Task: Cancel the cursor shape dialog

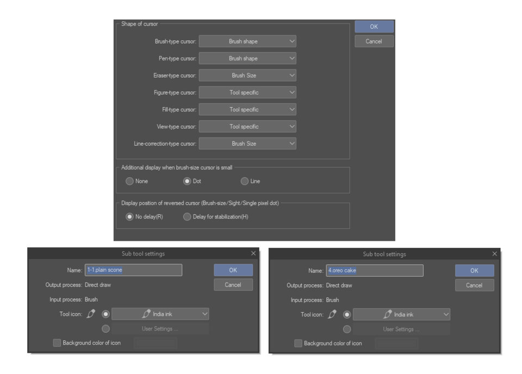Action: [x=374, y=41]
